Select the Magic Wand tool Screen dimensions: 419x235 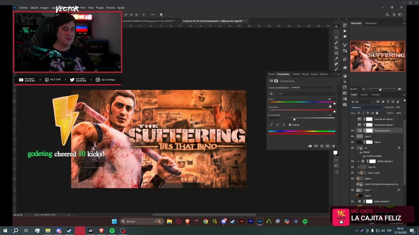(x=336, y=42)
